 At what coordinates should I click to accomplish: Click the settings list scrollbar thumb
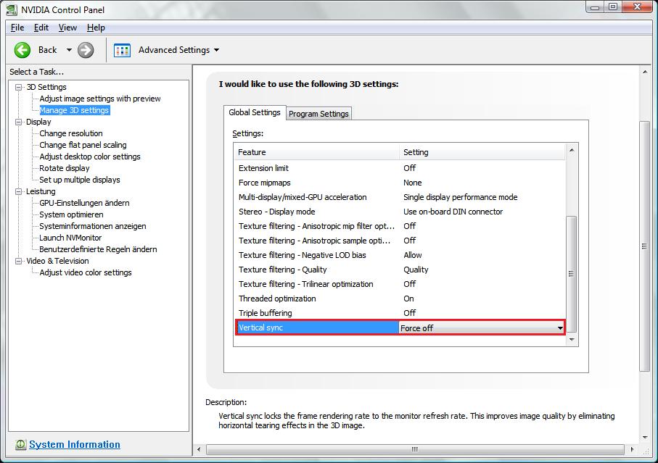click(571, 274)
